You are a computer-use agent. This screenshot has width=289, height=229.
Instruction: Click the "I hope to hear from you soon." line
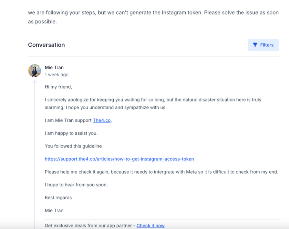[x=76, y=185]
